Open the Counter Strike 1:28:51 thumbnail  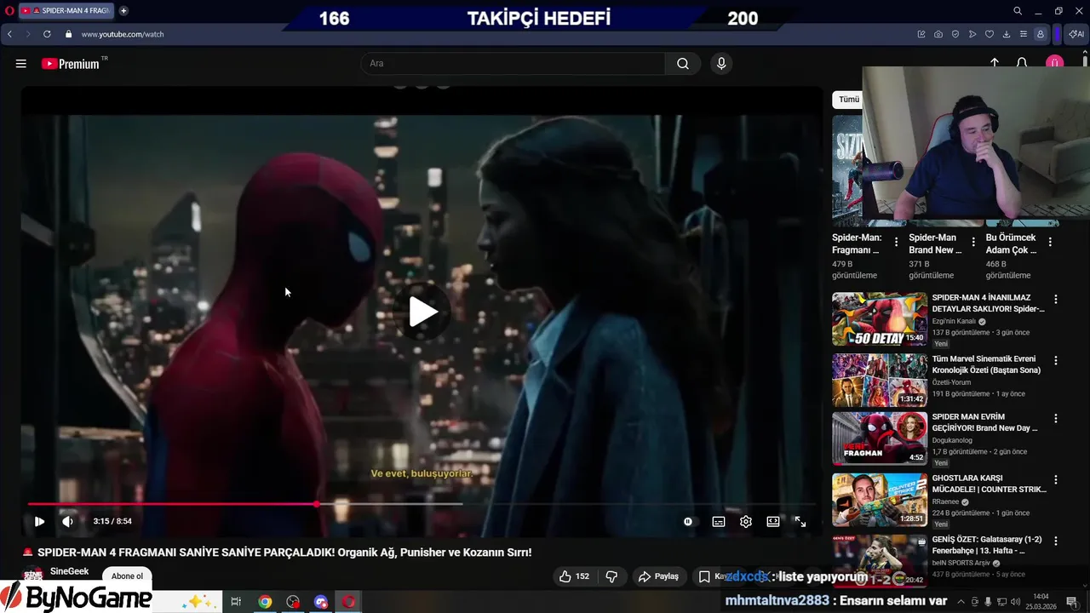click(880, 501)
